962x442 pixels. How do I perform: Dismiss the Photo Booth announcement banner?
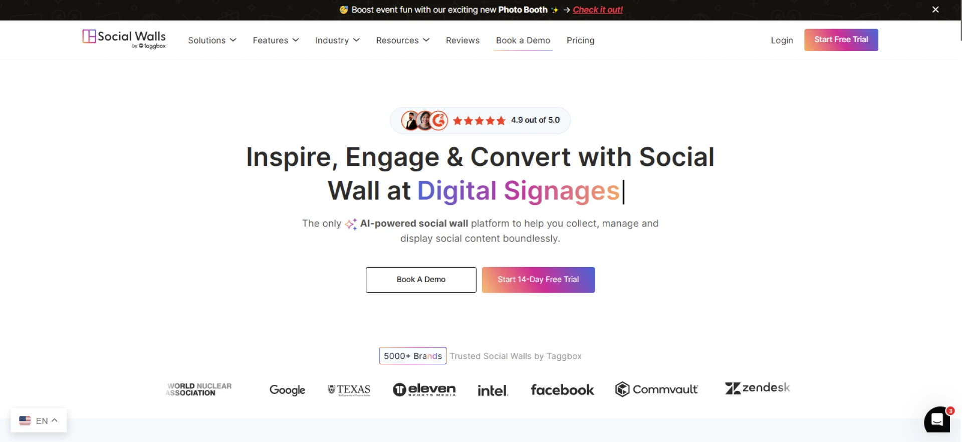click(x=935, y=9)
